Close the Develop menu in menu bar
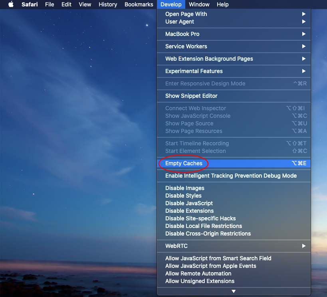The width and height of the screenshot is (327, 297). (171, 4)
